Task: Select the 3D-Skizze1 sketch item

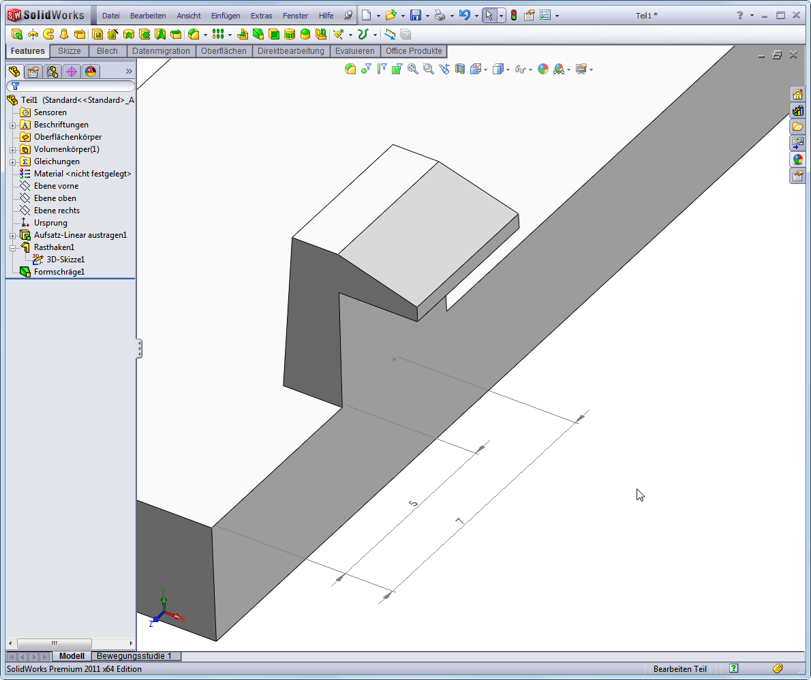Action: click(x=65, y=260)
